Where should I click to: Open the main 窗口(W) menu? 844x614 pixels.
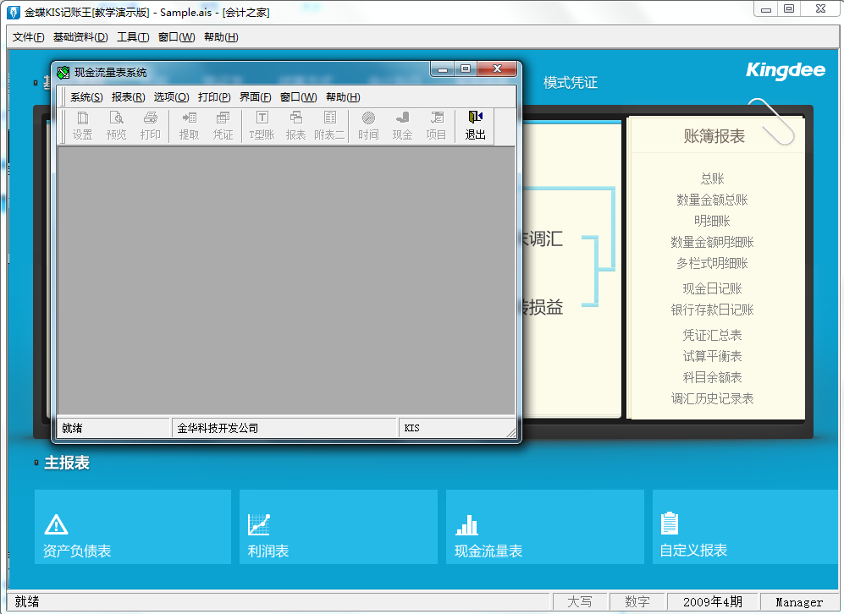point(177,37)
